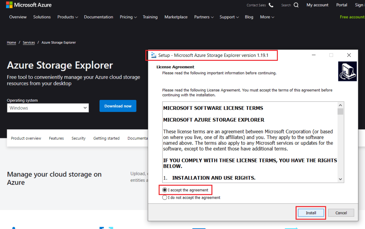Open the More dropdown
This screenshot has width=365, height=229.
coord(267,17)
